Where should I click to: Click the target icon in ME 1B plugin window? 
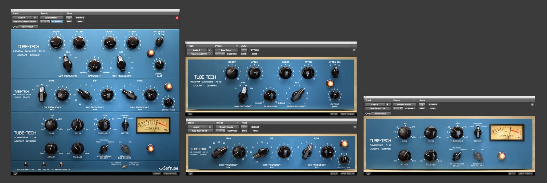pos(355,127)
